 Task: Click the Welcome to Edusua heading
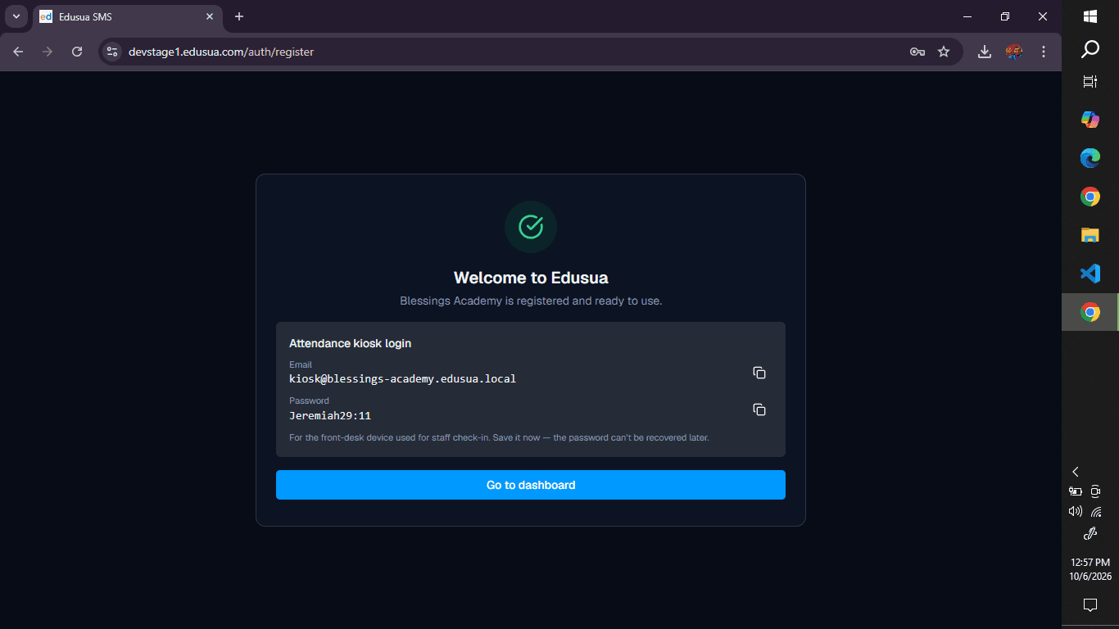point(531,278)
